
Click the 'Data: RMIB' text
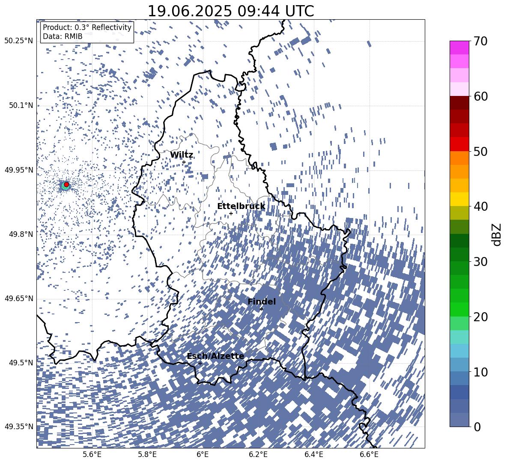click(63, 36)
